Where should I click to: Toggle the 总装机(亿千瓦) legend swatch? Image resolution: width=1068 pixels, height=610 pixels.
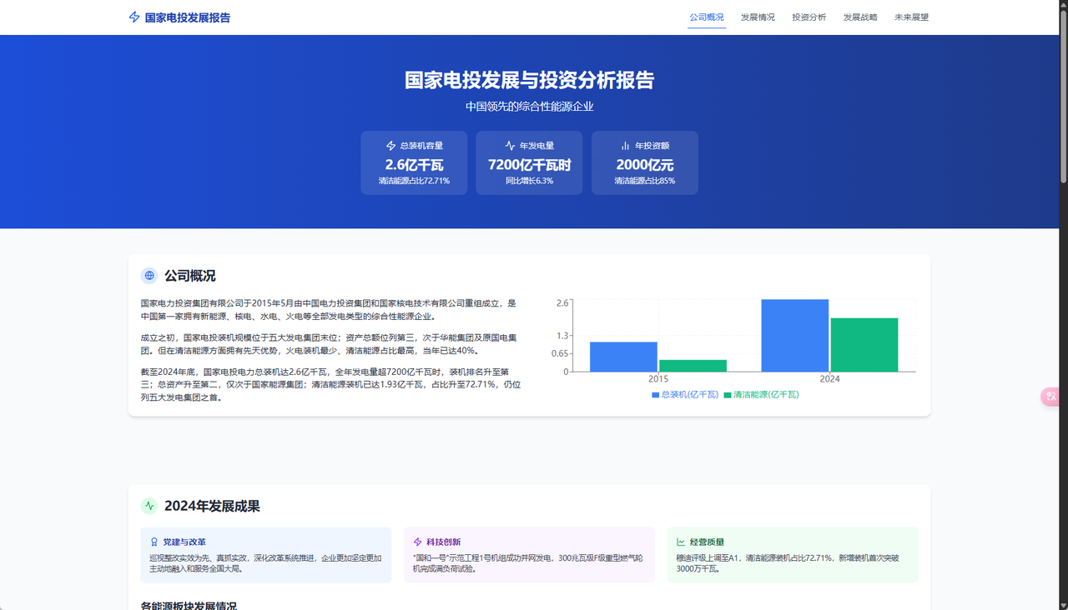(655, 395)
